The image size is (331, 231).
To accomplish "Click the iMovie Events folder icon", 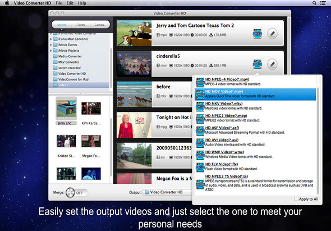I will [56, 44].
